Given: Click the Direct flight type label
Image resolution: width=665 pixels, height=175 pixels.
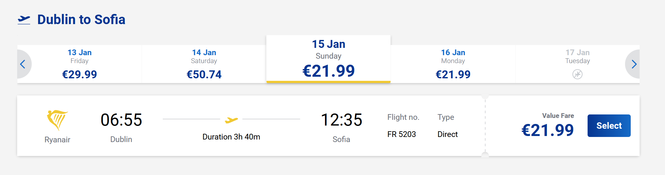Looking at the screenshot, I should (448, 134).
